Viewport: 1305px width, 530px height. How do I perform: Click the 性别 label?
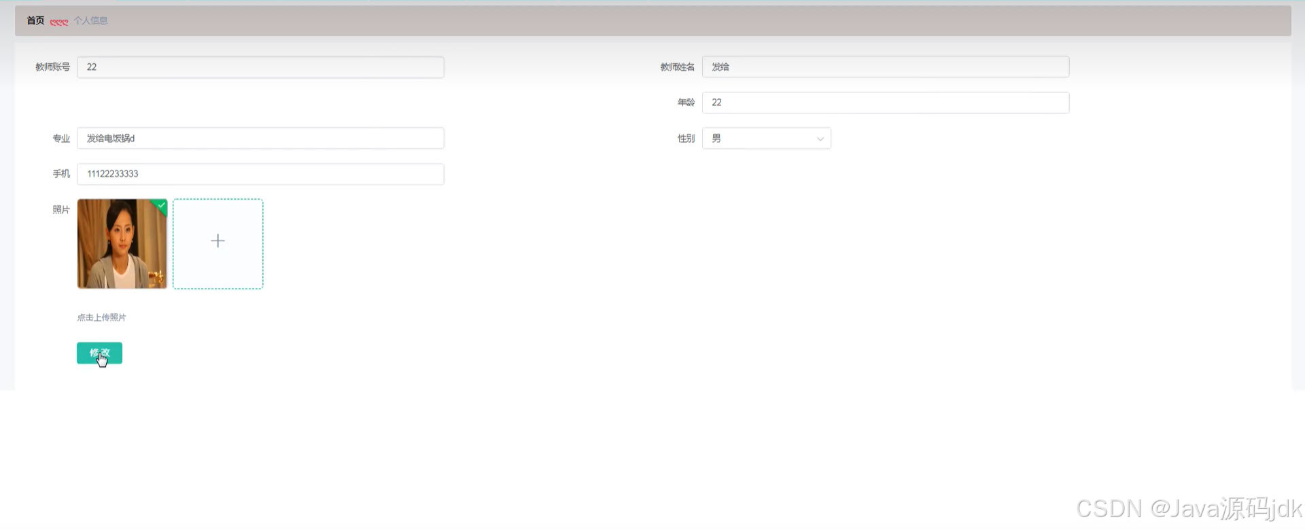686,139
